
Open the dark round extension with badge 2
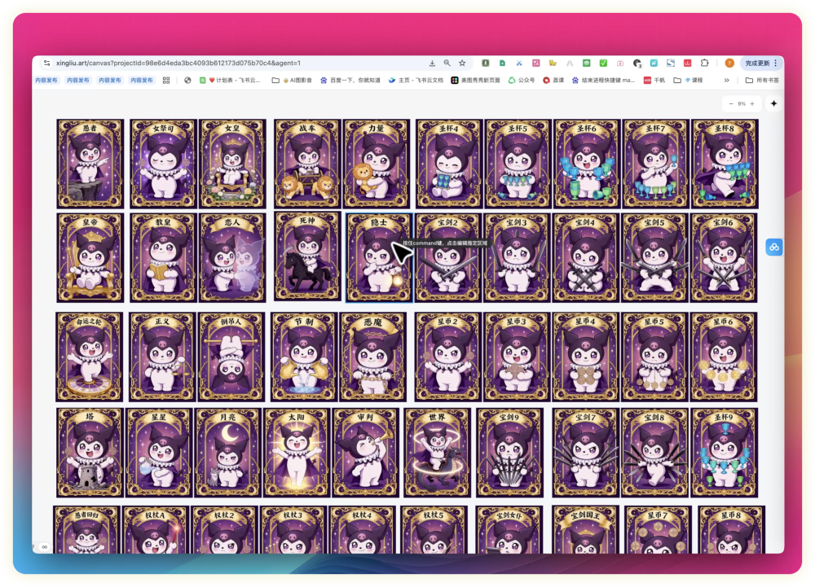point(637,64)
